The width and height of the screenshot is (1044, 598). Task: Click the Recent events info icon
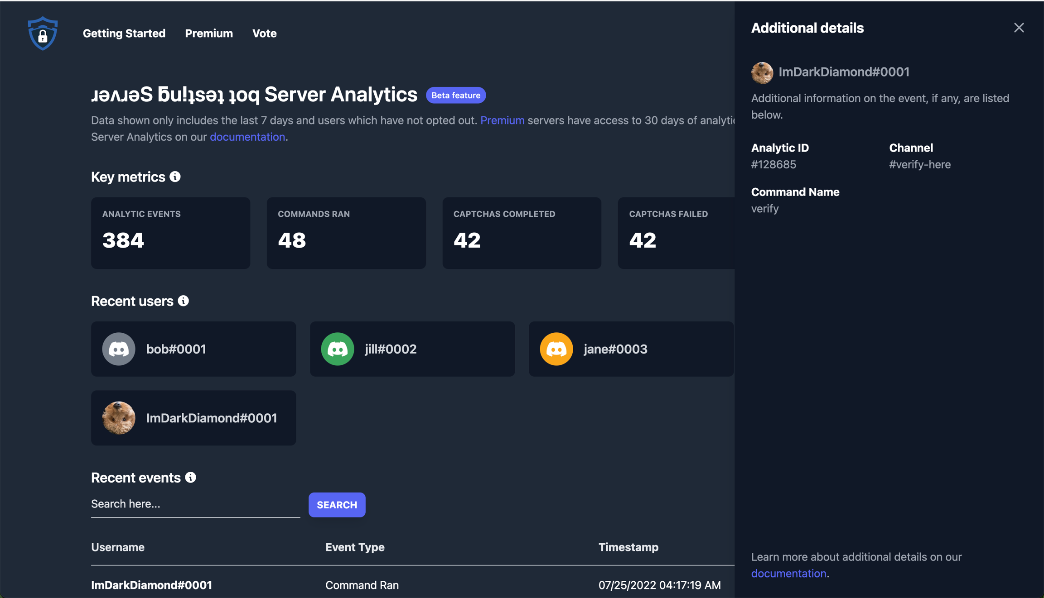click(x=191, y=477)
